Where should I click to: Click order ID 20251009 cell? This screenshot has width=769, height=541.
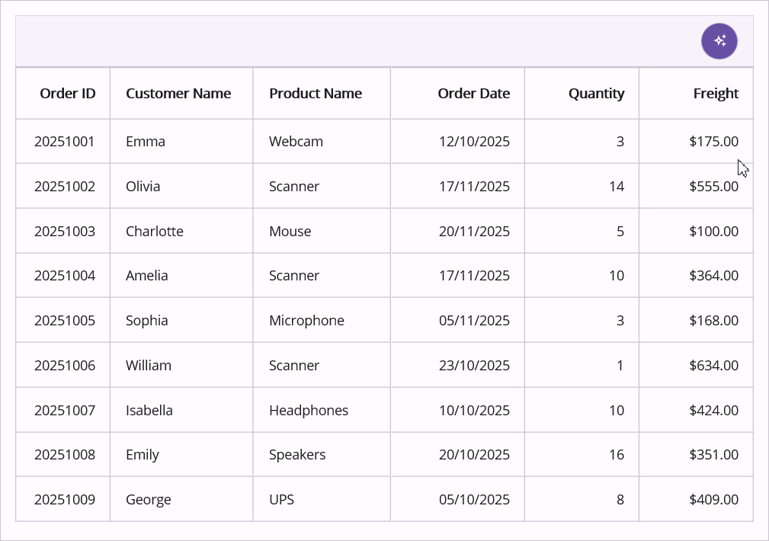coord(65,500)
